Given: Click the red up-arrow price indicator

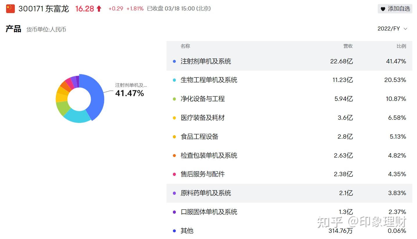Looking at the screenshot, I should 99,9.
